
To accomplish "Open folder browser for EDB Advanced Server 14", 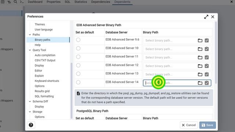I will point(200,83).
